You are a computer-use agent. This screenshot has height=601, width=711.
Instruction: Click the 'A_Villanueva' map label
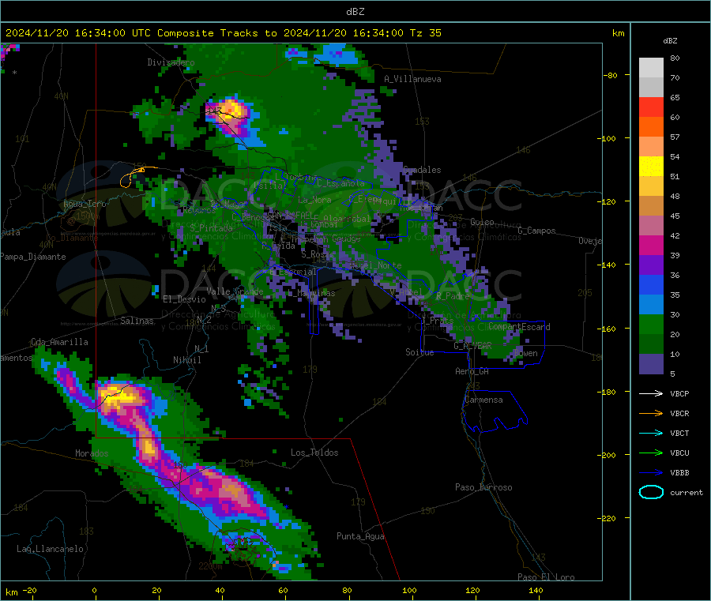412,79
